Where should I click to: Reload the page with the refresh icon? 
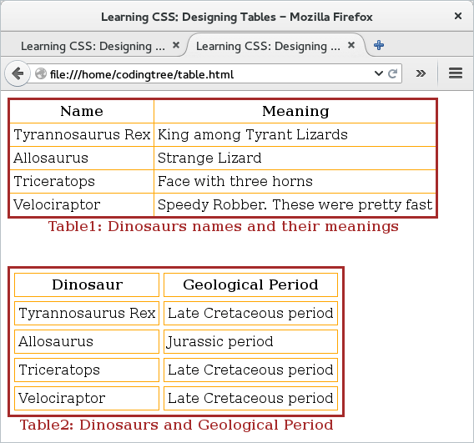392,73
